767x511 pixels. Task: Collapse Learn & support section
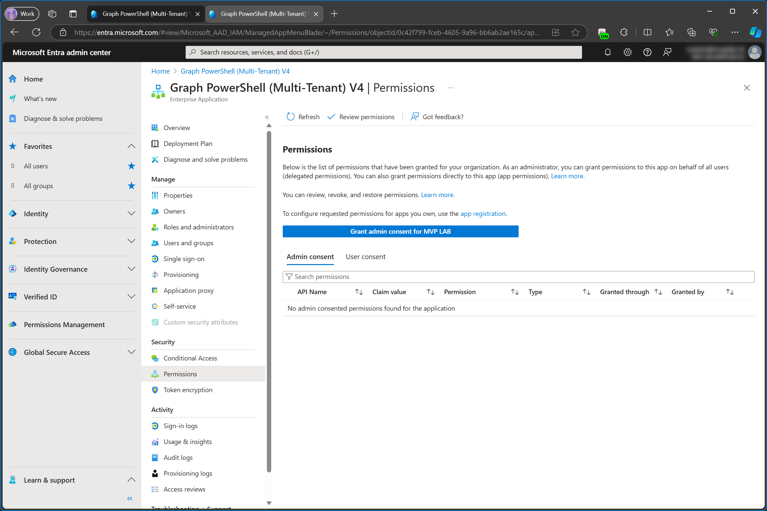[x=131, y=480]
